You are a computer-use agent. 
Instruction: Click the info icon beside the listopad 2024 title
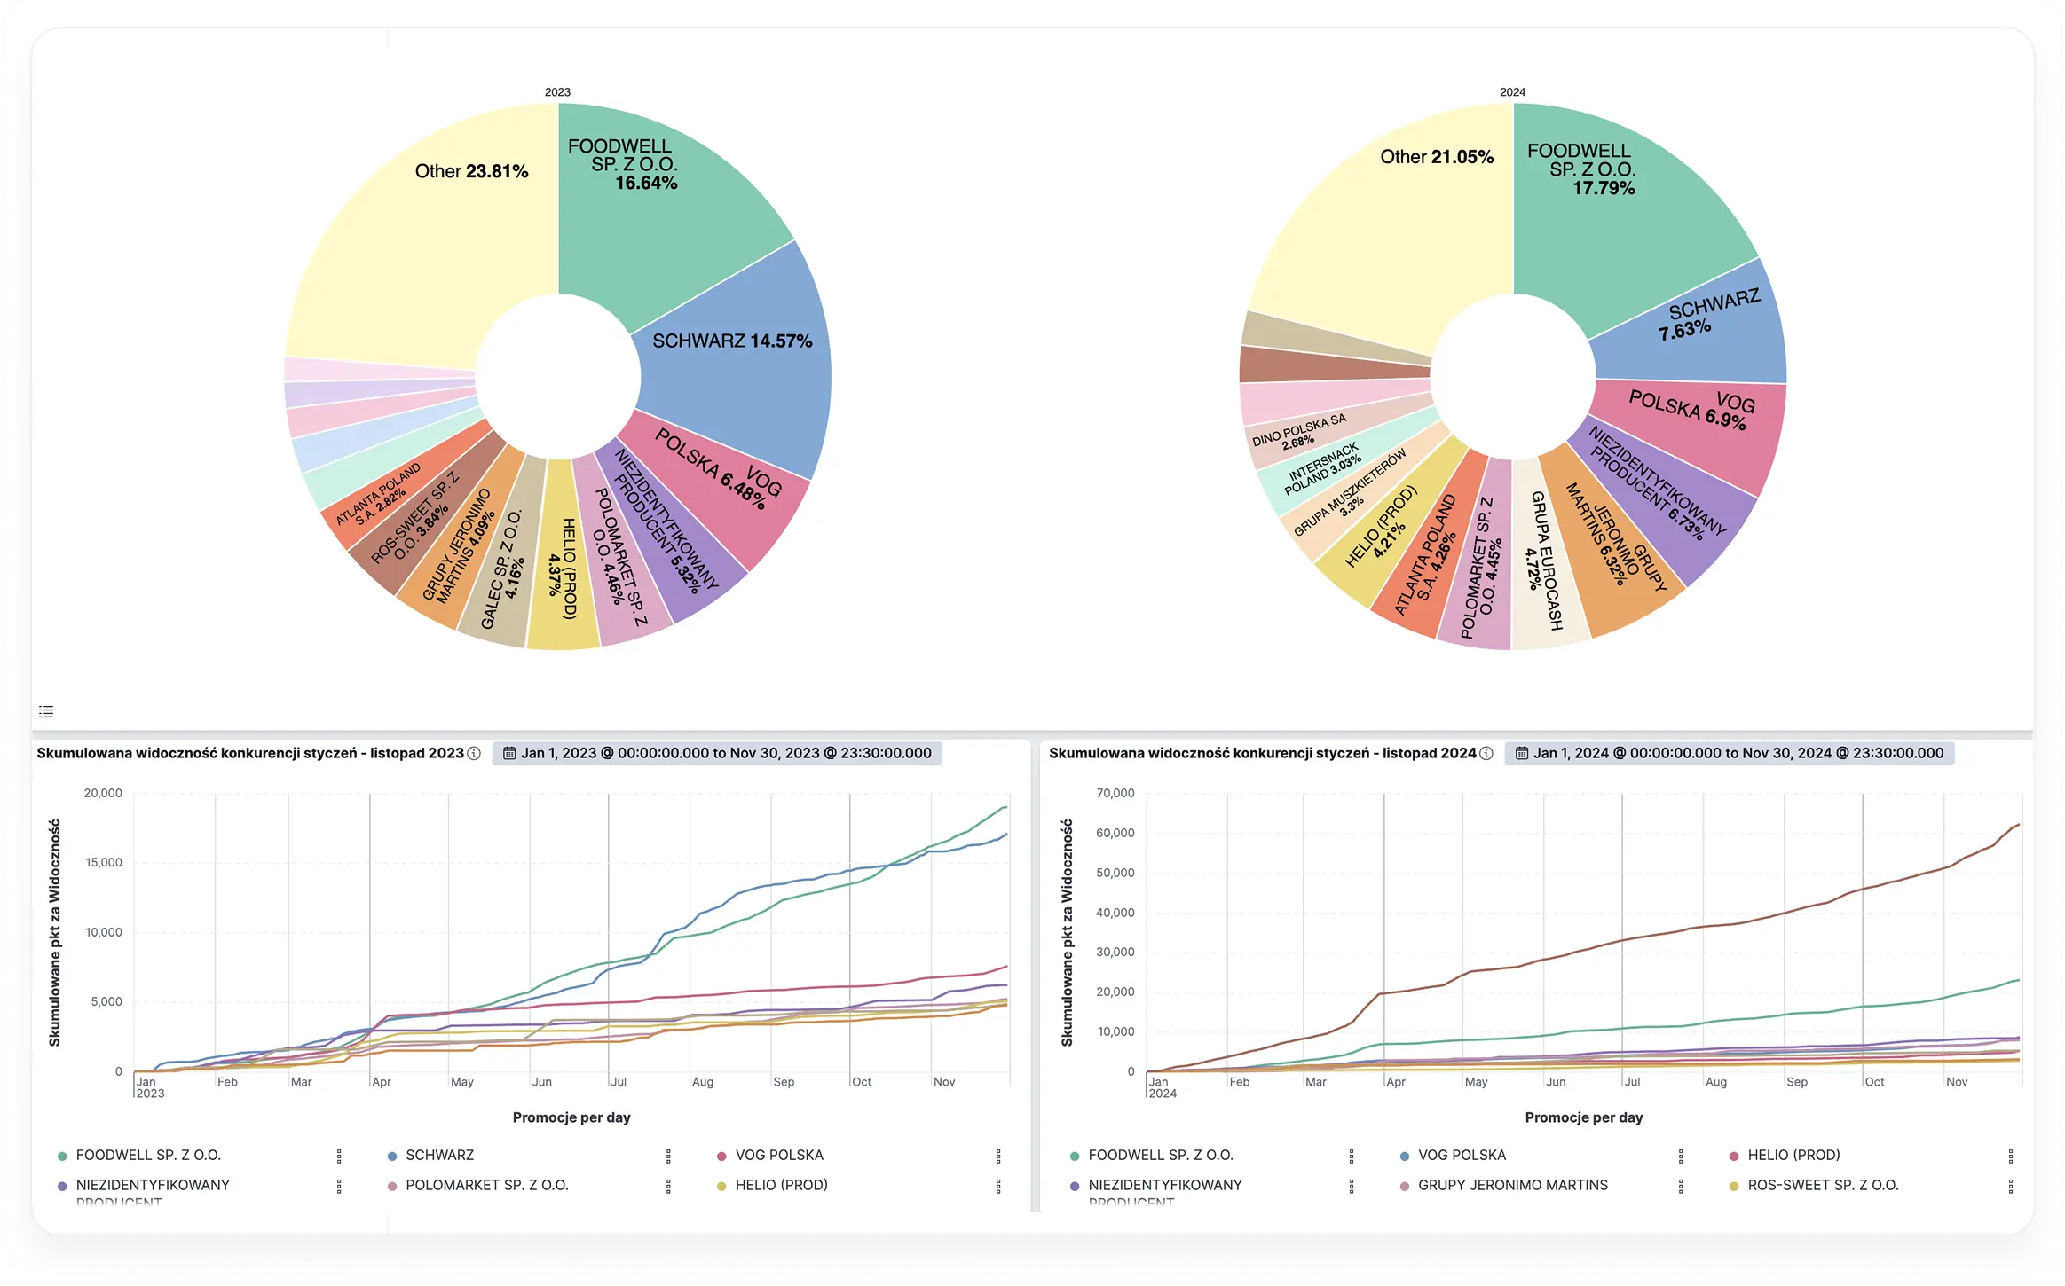click(x=1486, y=753)
